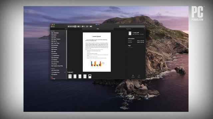Click the large PDF preview page

point(97,52)
